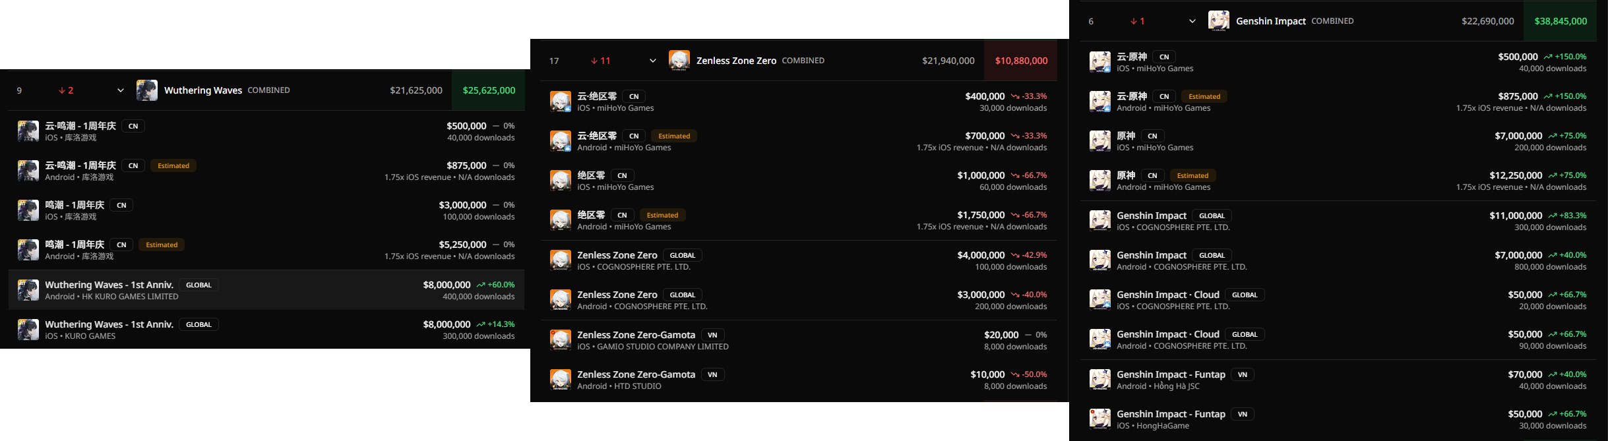Click Estimated badge on 原神 Android row
1608x441 pixels.
(1192, 175)
